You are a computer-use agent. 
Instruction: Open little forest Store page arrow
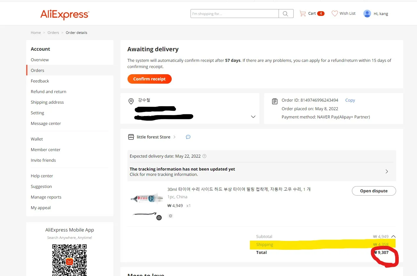pyautogui.click(x=174, y=137)
